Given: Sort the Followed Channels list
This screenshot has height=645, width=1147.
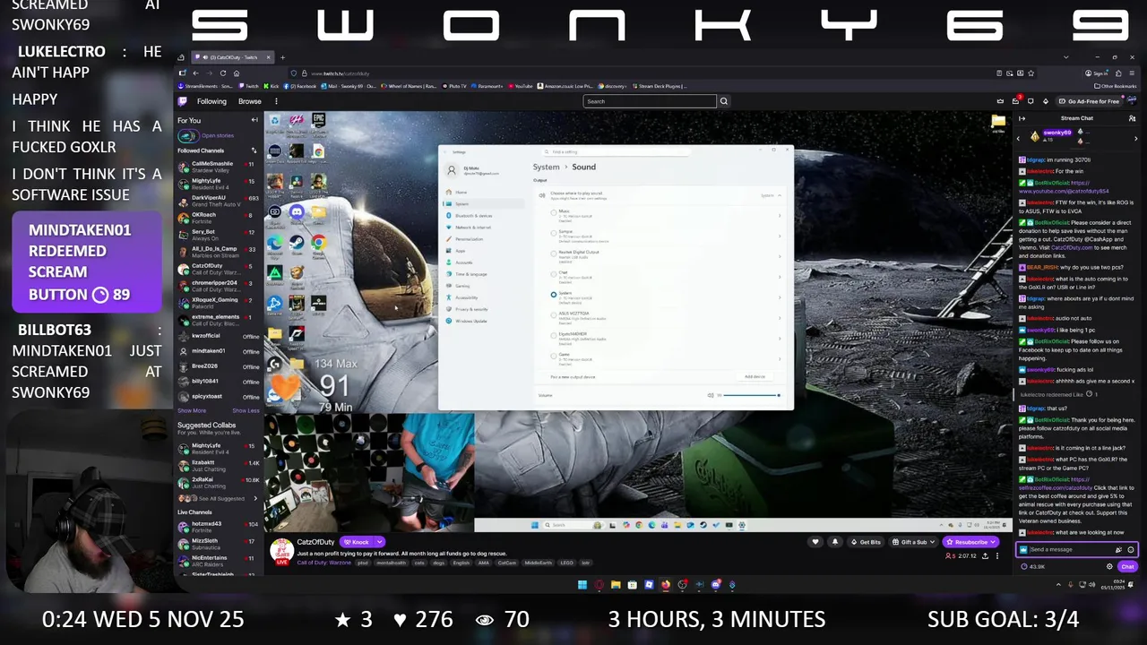Looking at the screenshot, I should (254, 150).
